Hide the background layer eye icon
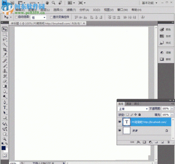Viewport: 175px width, 164px height. pos(119,130)
